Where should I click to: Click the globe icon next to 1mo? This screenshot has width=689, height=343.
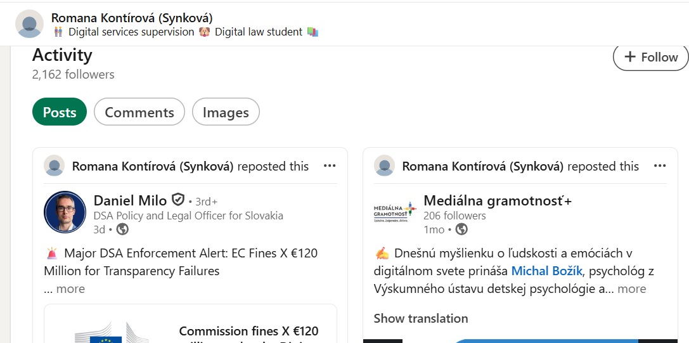tap(461, 230)
